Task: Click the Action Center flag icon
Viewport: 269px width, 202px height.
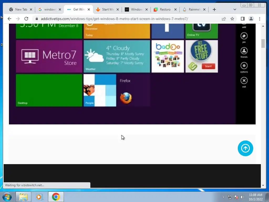Action: (x=236, y=197)
